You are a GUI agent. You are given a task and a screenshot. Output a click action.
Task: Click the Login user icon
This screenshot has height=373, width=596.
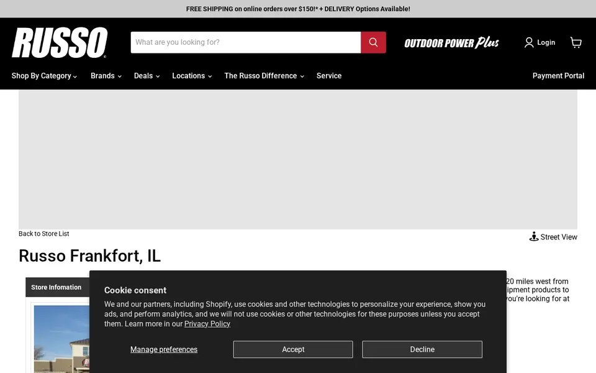tap(529, 42)
